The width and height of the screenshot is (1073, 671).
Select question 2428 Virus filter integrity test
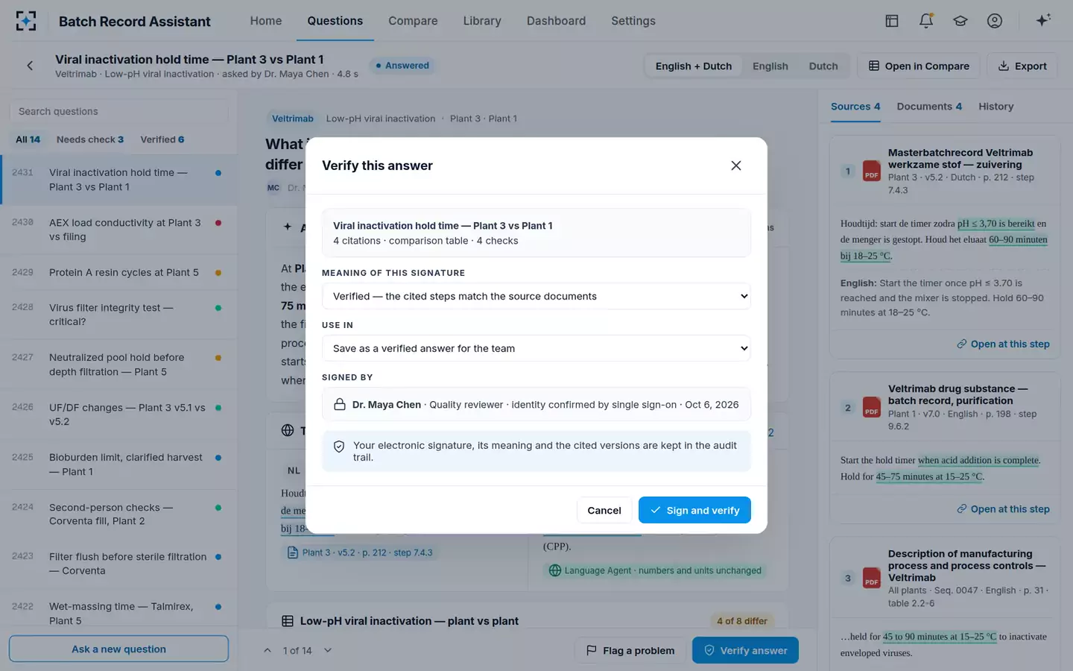[119, 315]
